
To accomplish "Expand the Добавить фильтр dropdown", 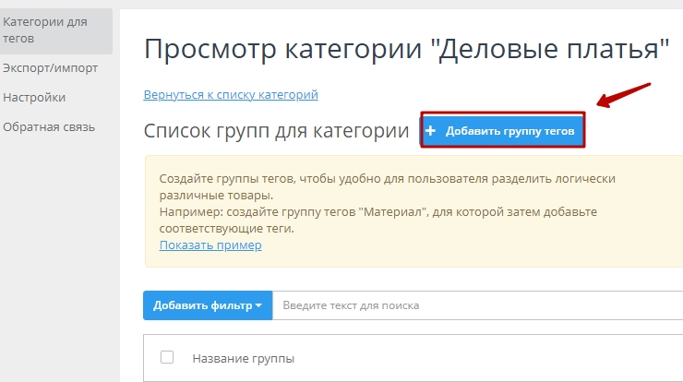I will tap(207, 305).
